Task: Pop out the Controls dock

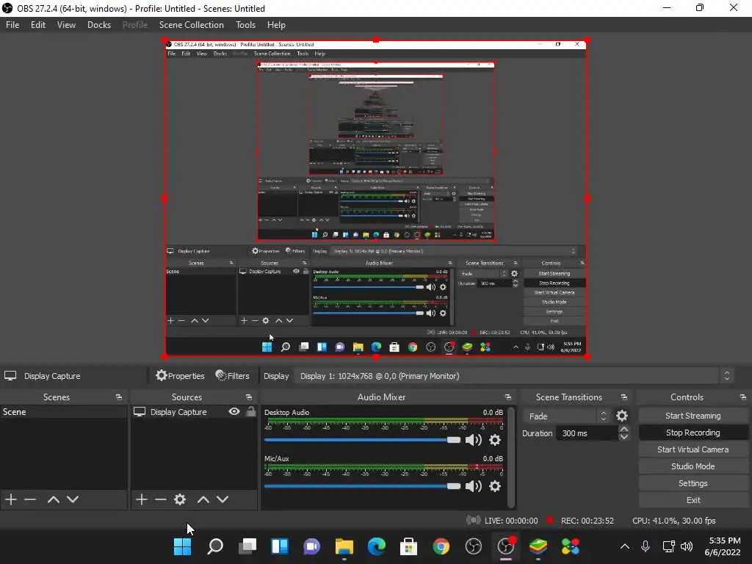Action: coord(743,397)
